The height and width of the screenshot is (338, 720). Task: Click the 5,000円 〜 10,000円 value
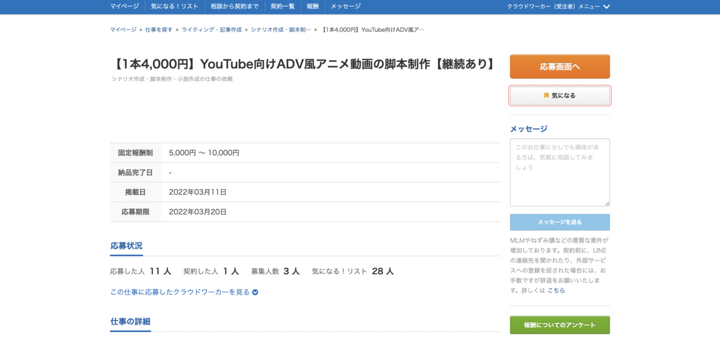[204, 153]
